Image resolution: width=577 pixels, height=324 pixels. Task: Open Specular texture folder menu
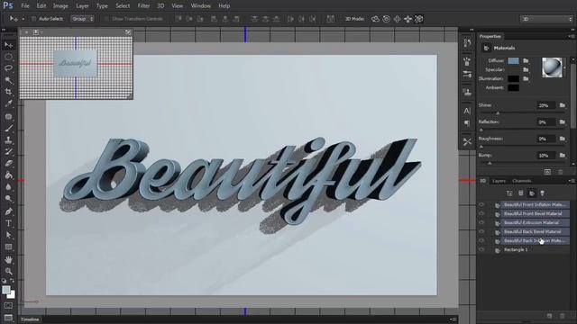click(526, 69)
